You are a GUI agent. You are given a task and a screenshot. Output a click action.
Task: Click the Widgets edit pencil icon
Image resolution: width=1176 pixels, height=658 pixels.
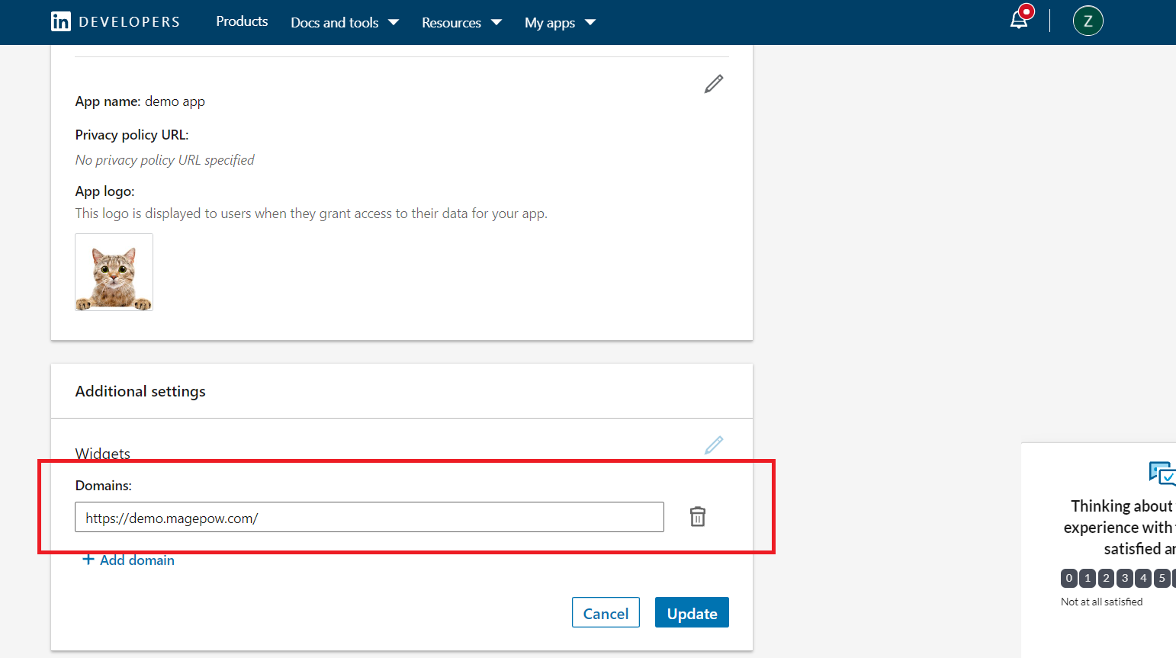[713, 445]
